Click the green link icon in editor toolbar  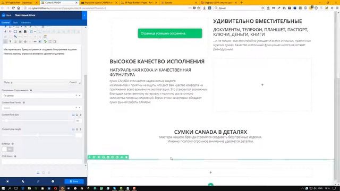tap(45, 41)
